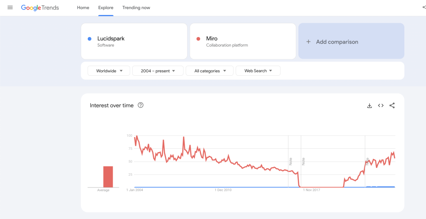Click the '1 Jan 2004' axis label
Screen dimensions: 426x219
tap(135, 190)
